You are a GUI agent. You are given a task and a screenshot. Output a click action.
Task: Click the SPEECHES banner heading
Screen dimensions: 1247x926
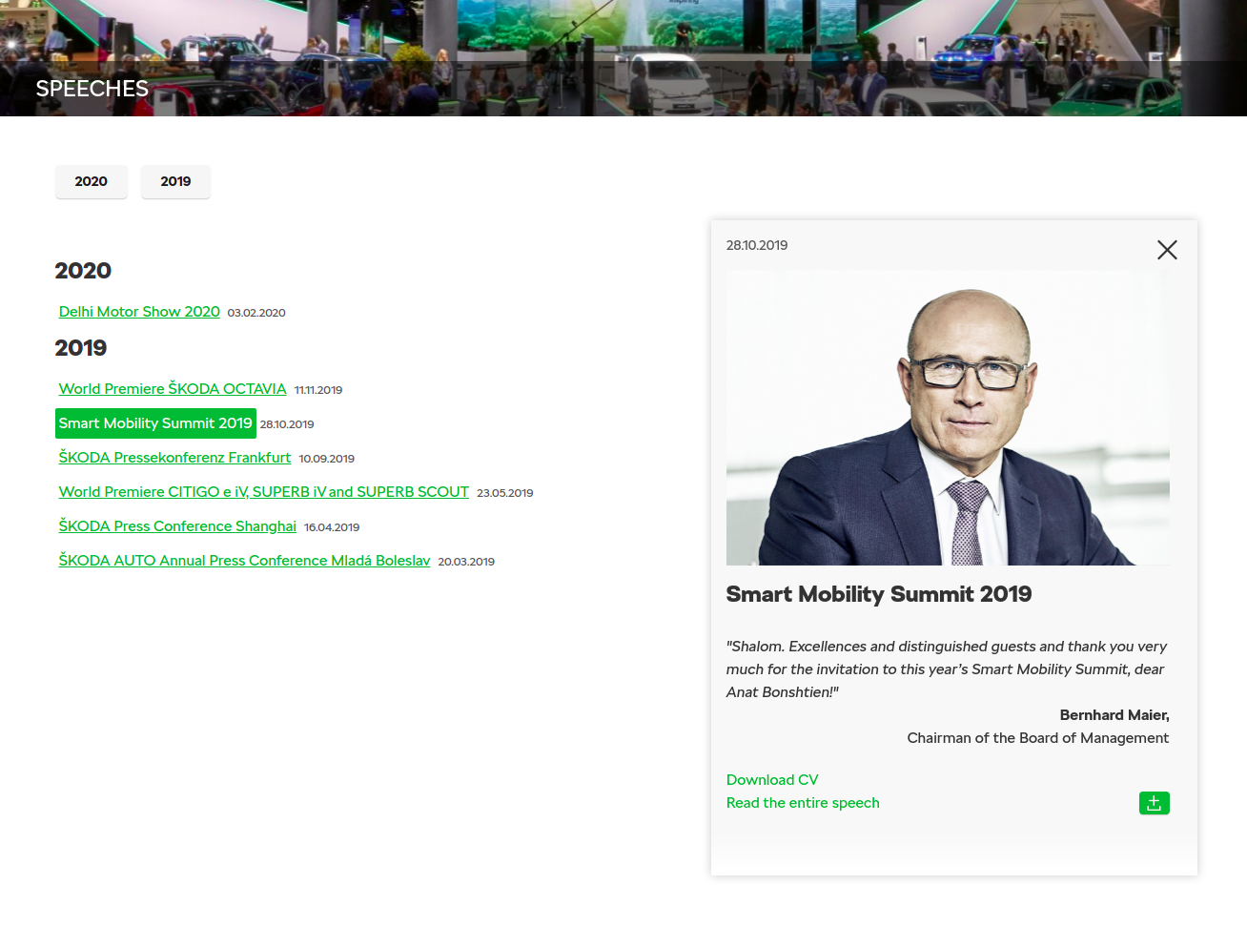[92, 89]
